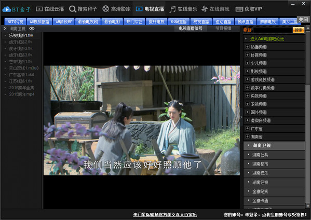Viewport: 311px width, 220px height.
Task: Click the 电视直播 TV icon
Action: (x=139, y=9)
